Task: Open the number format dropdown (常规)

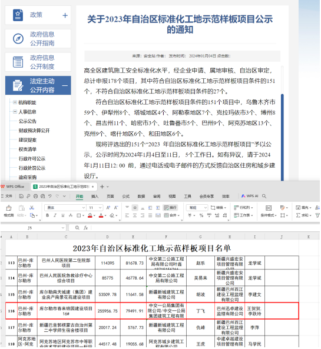Action: coord(206,208)
